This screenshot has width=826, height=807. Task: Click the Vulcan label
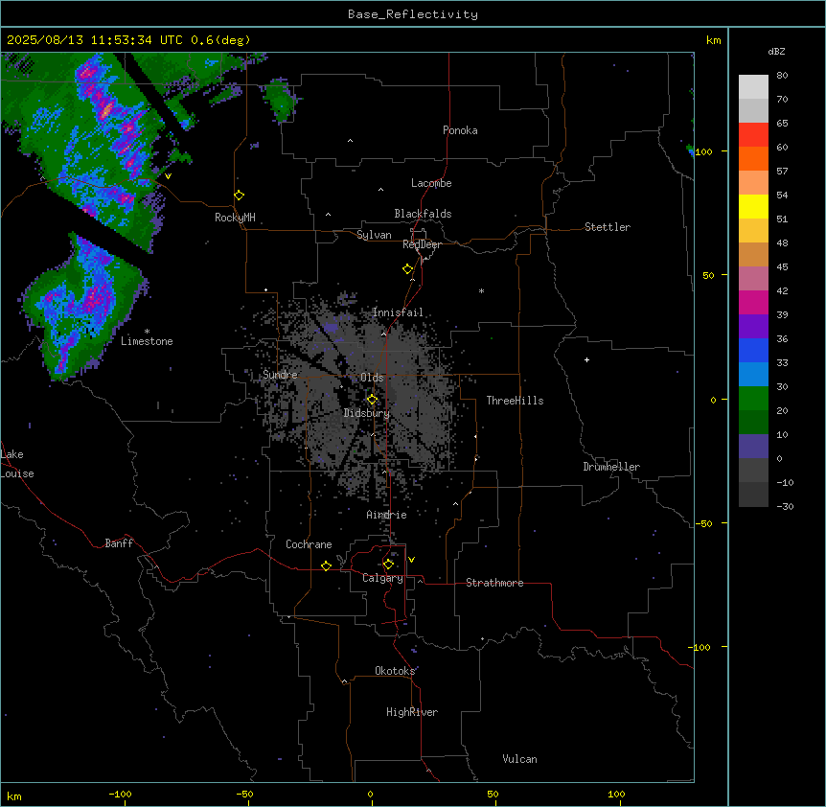(520, 759)
